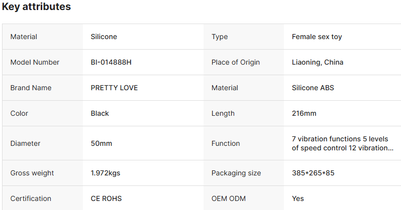Image resolution: width=401 pixels, height=210 pixels.
Task: Click the Packaging size label
Action: pyautogui.click(x=236, y=173)
